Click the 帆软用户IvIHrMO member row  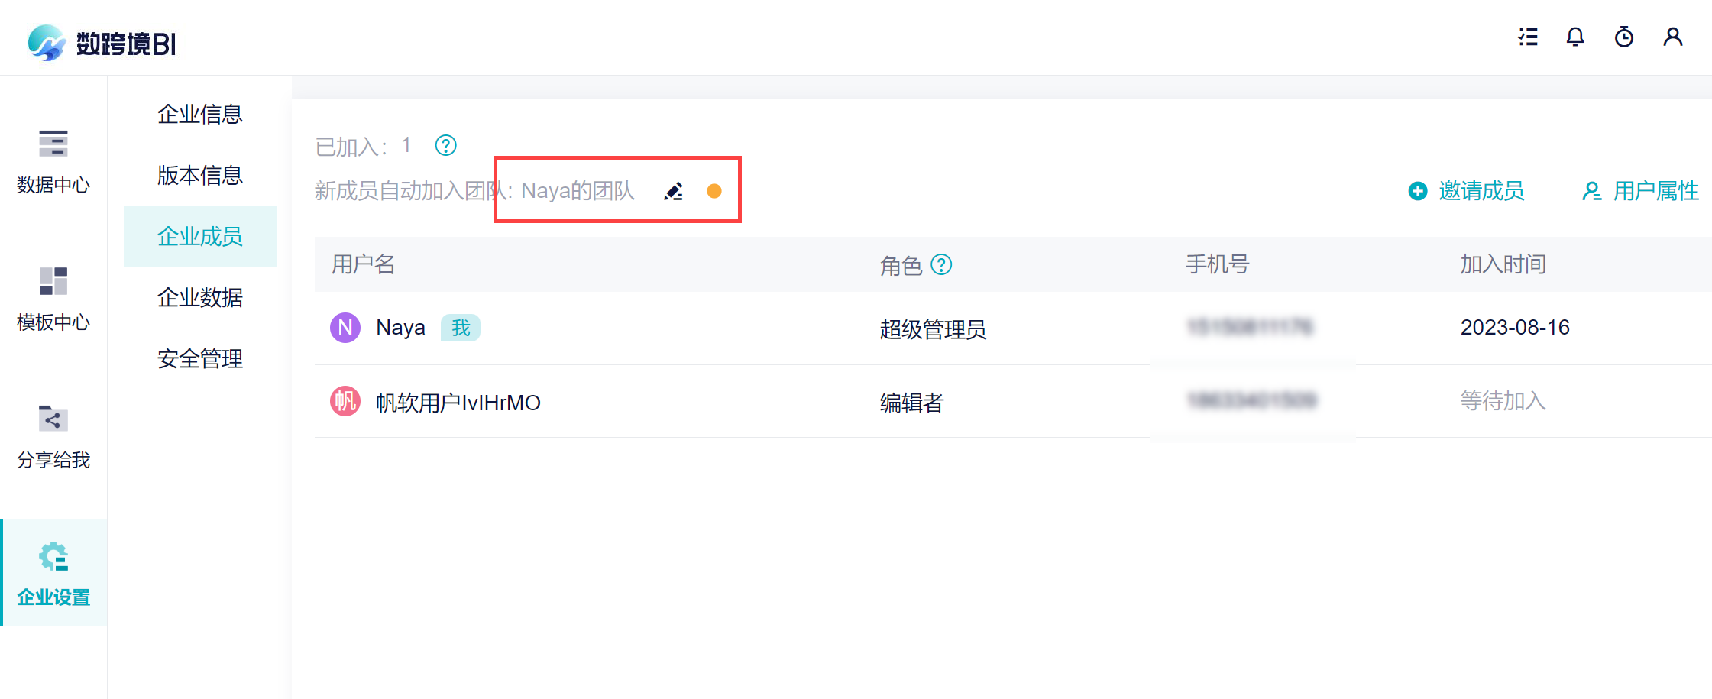458,403
